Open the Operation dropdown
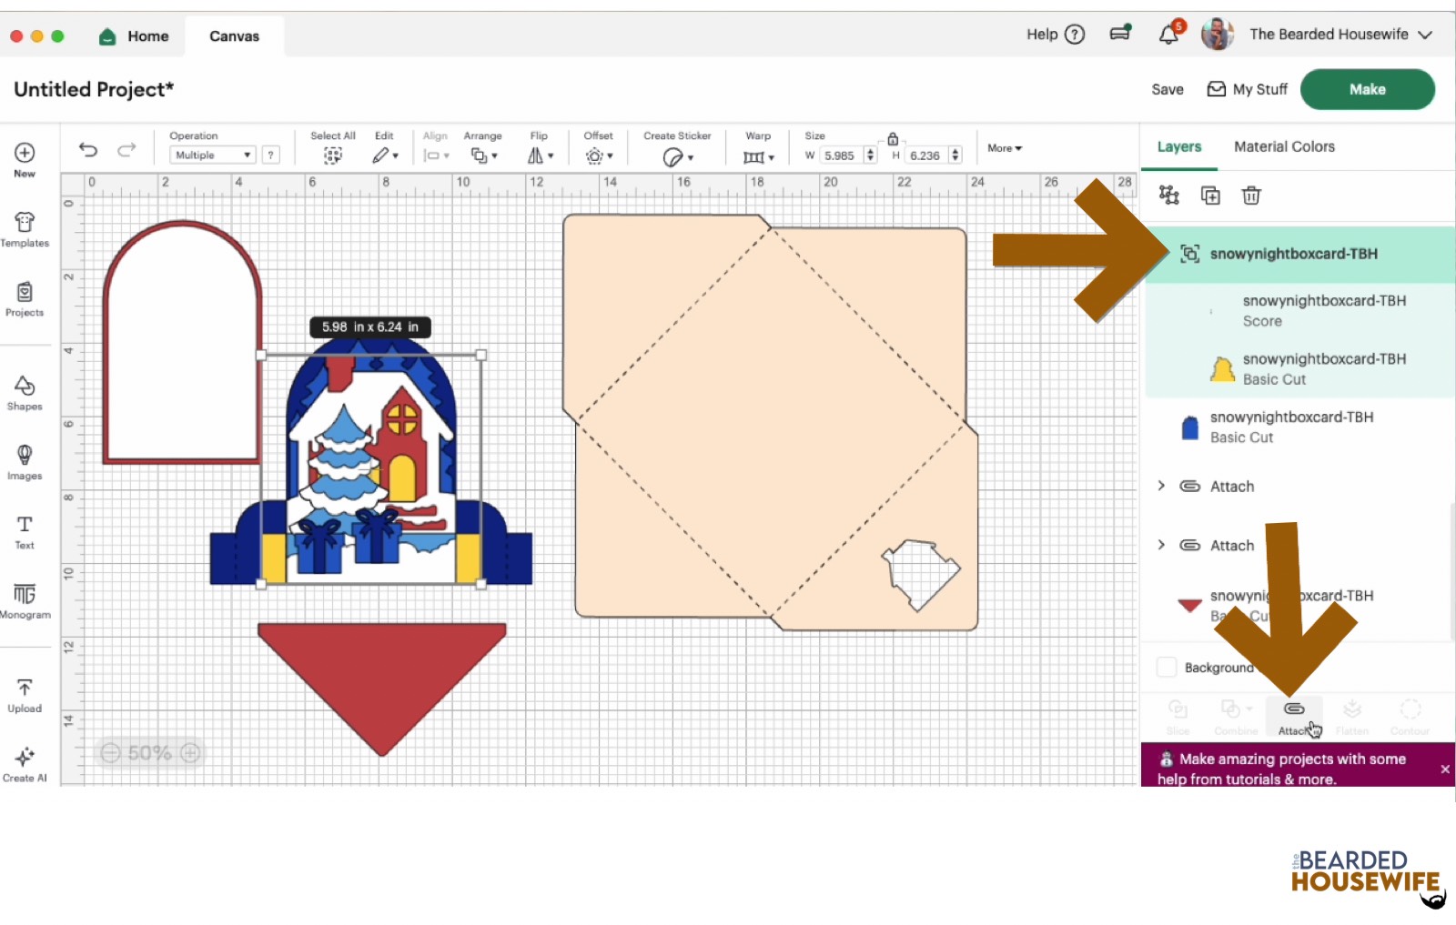This screenshot has height=925, width=1456. pos(212,156)
